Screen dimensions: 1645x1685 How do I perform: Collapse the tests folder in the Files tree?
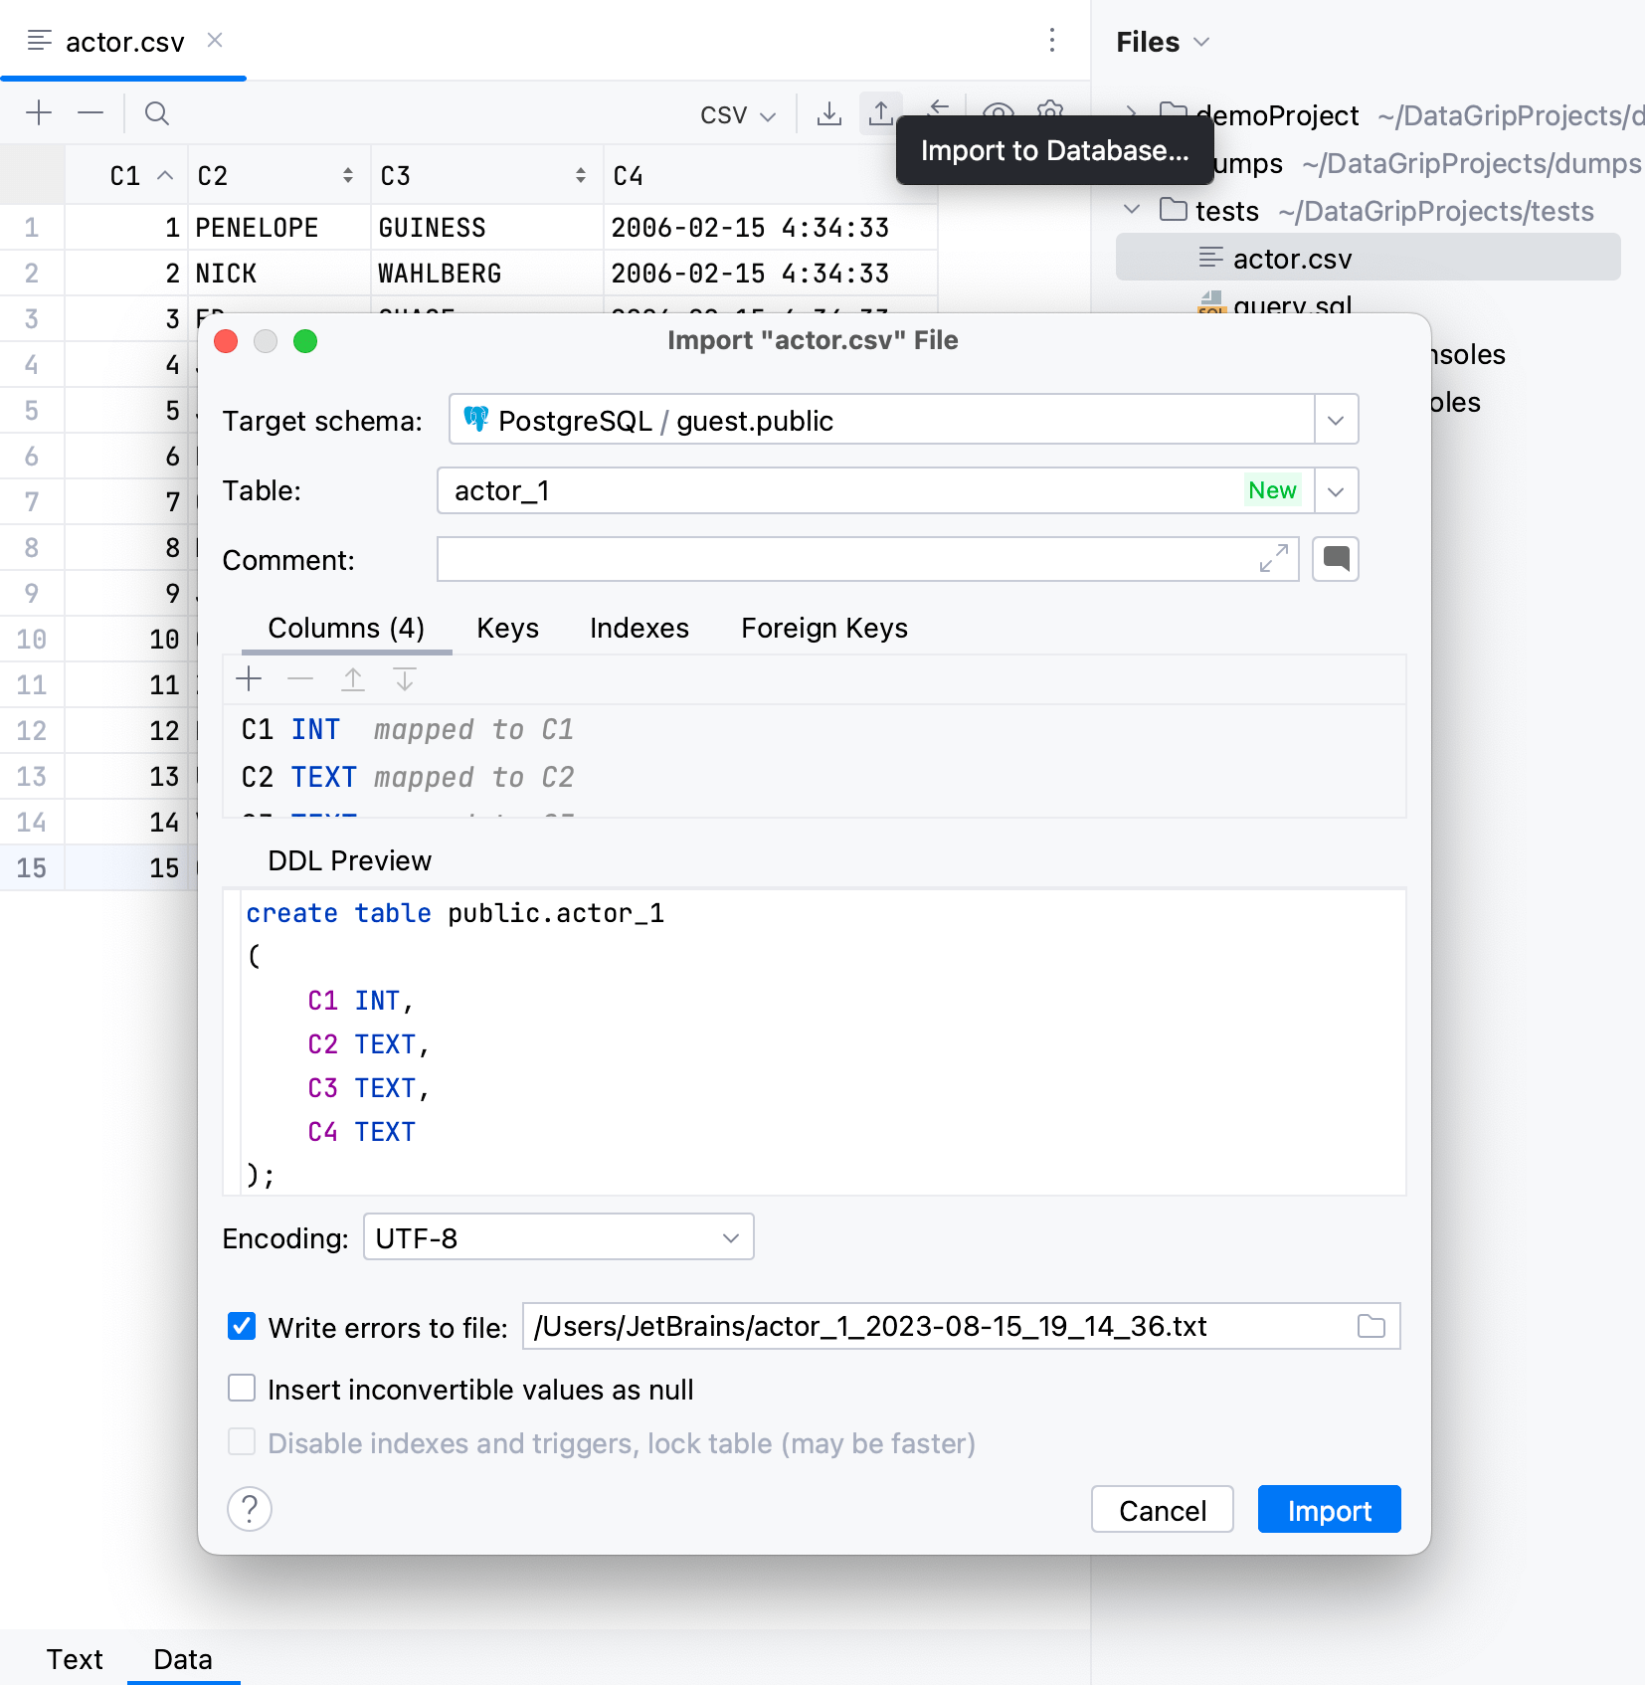point(1132,210)
